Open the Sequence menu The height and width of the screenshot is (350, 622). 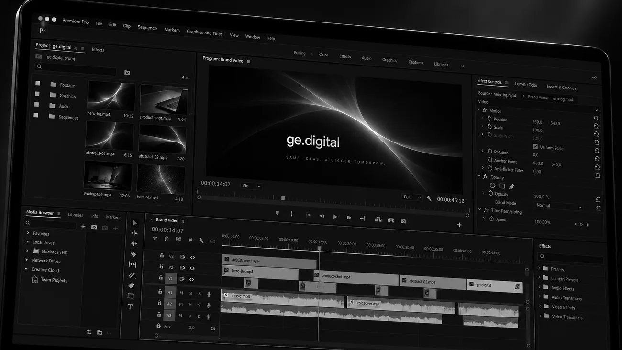tap(147, 27)
